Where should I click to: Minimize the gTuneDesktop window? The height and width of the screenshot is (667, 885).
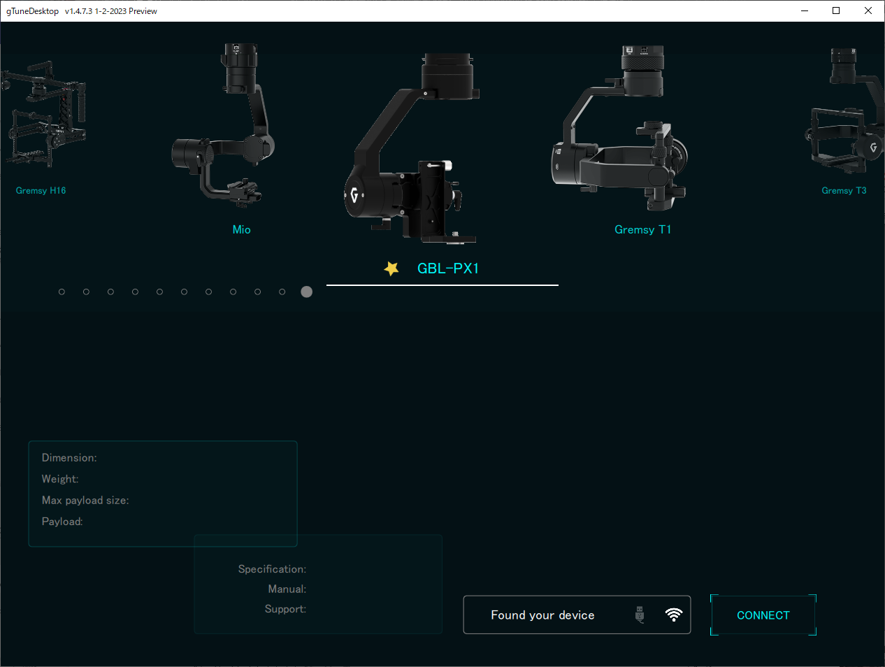pos(805,10)
